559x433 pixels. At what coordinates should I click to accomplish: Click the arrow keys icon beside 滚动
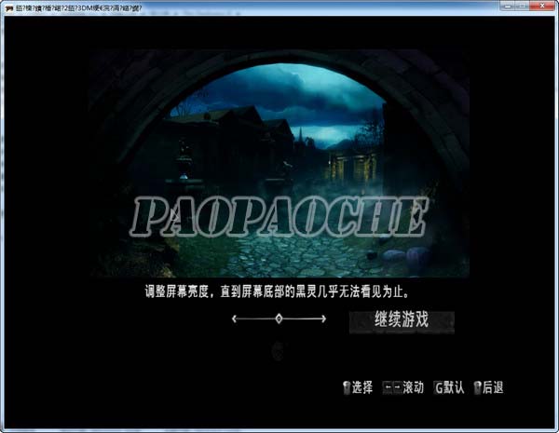(x=392, y=387)
